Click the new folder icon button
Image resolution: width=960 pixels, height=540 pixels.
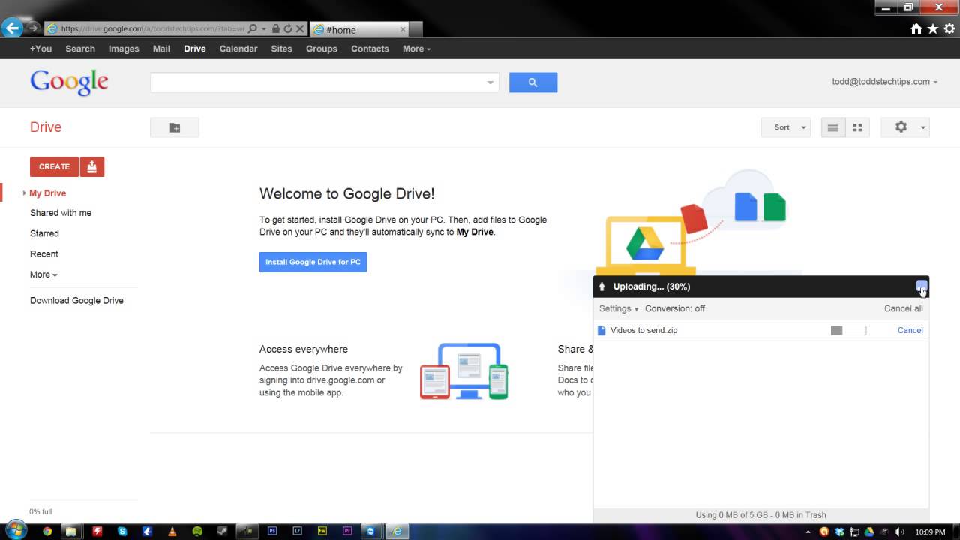[x=175, y=127]
